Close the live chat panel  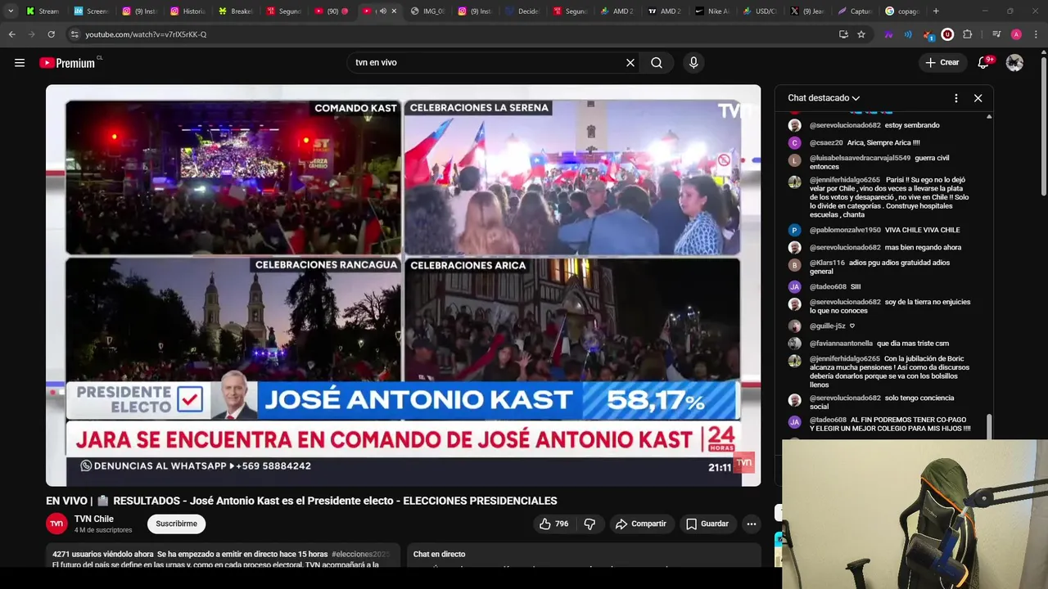point(978,98)
